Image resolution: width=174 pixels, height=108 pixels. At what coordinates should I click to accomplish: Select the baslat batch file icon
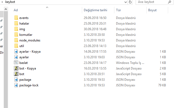tap(16, 63)
